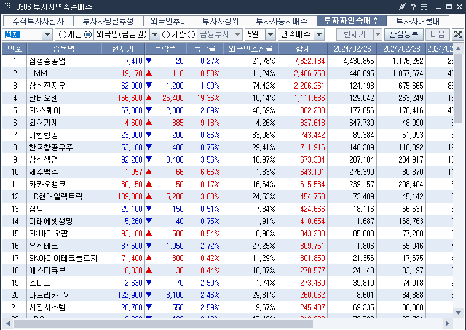Open the 외국인(금감원) investor dropdown
The height and width of the screenshot is (330, 466).
coord(154,34)
